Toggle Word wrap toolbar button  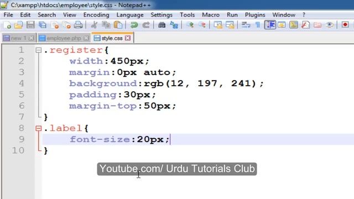[246, 25]
